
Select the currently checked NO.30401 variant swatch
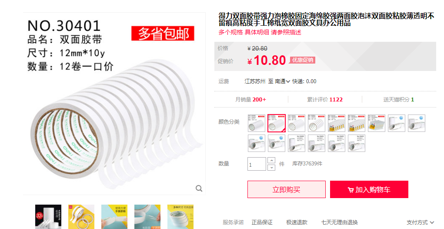277,123
